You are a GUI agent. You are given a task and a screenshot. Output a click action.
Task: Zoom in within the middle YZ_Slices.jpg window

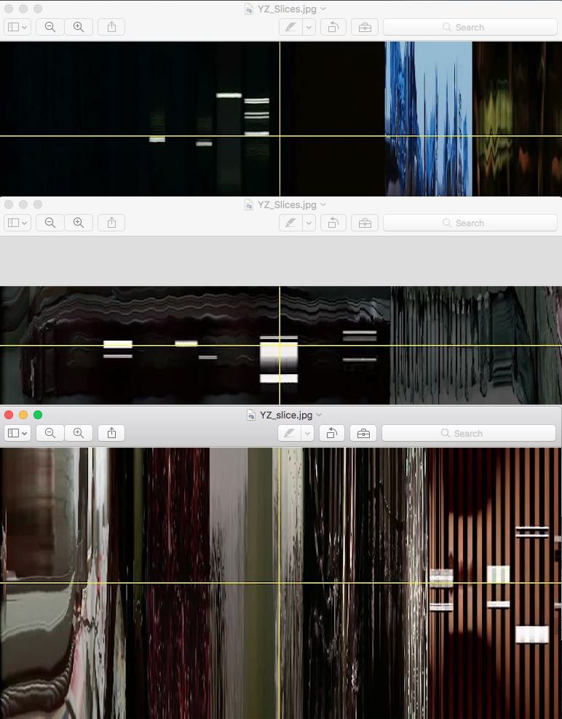tap(79, 223)
